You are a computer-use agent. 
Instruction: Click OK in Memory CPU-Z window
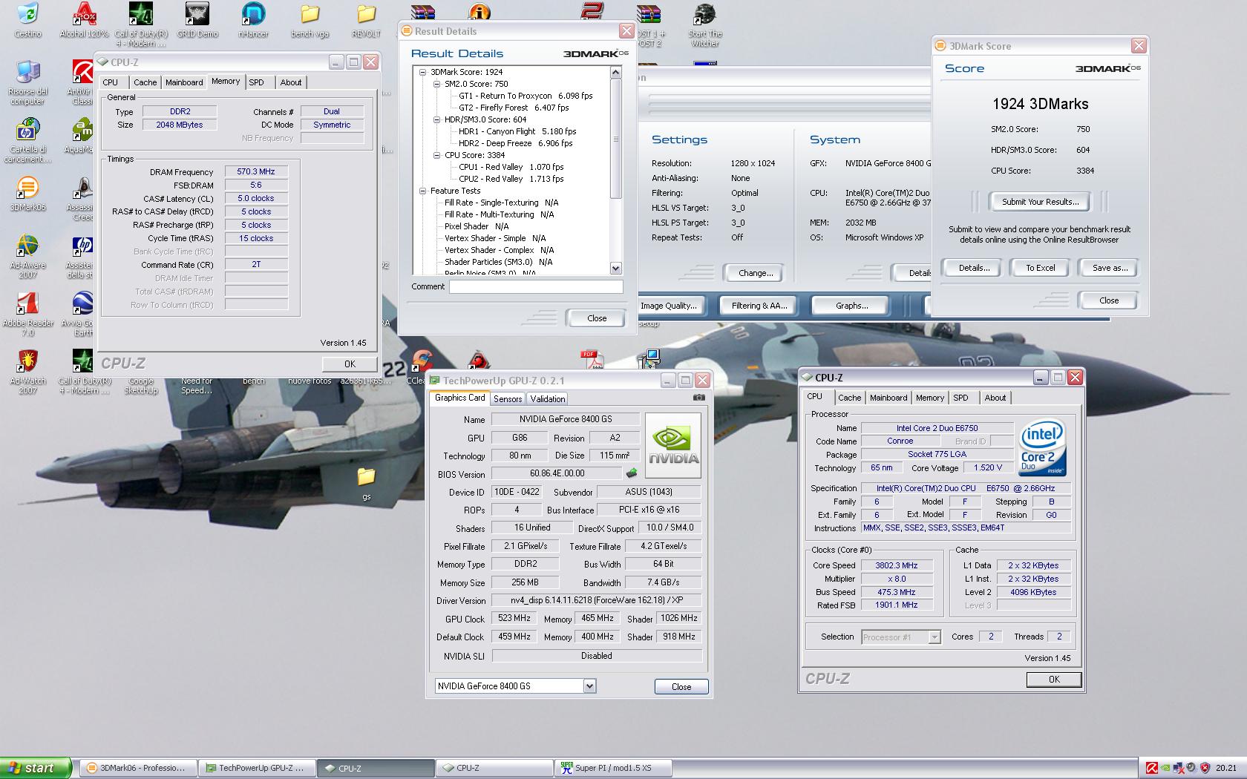350,364
